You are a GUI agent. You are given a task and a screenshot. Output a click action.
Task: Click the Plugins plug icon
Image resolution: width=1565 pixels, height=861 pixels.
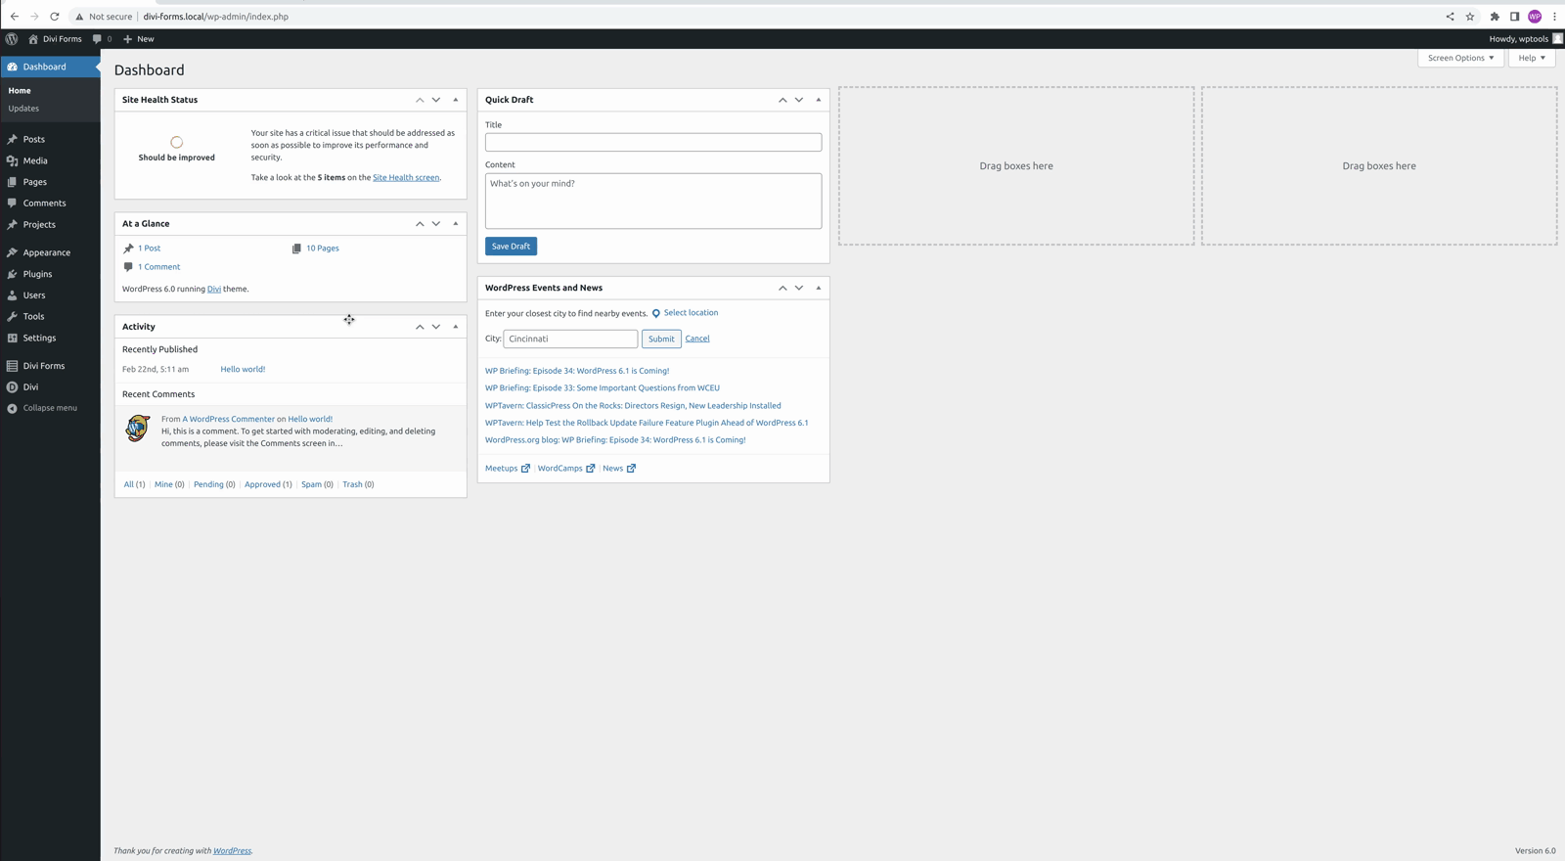click(x=12, y=274)
